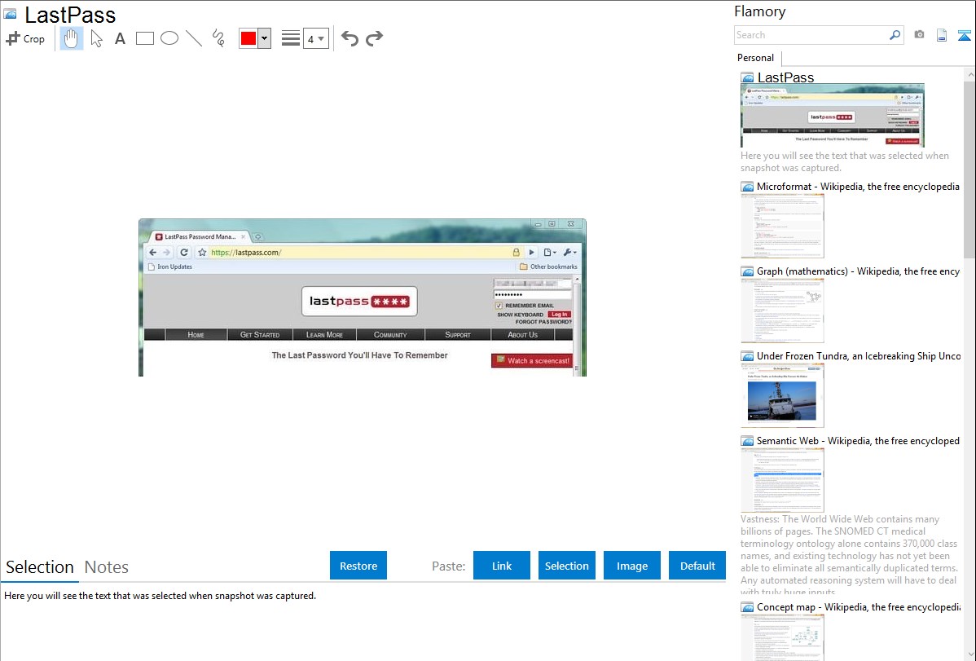Click the snapshot type icon beside LastPass title
The image size is (976, 661).
pyautogui.click(x=11, y=15)
